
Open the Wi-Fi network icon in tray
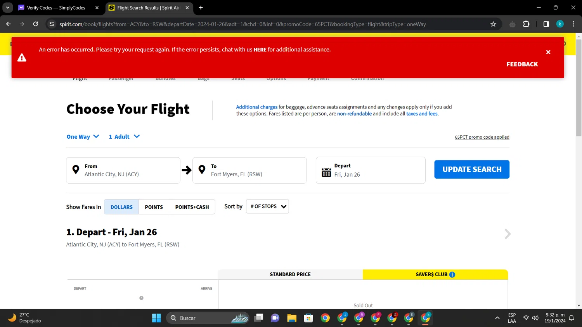pos(526,318)
